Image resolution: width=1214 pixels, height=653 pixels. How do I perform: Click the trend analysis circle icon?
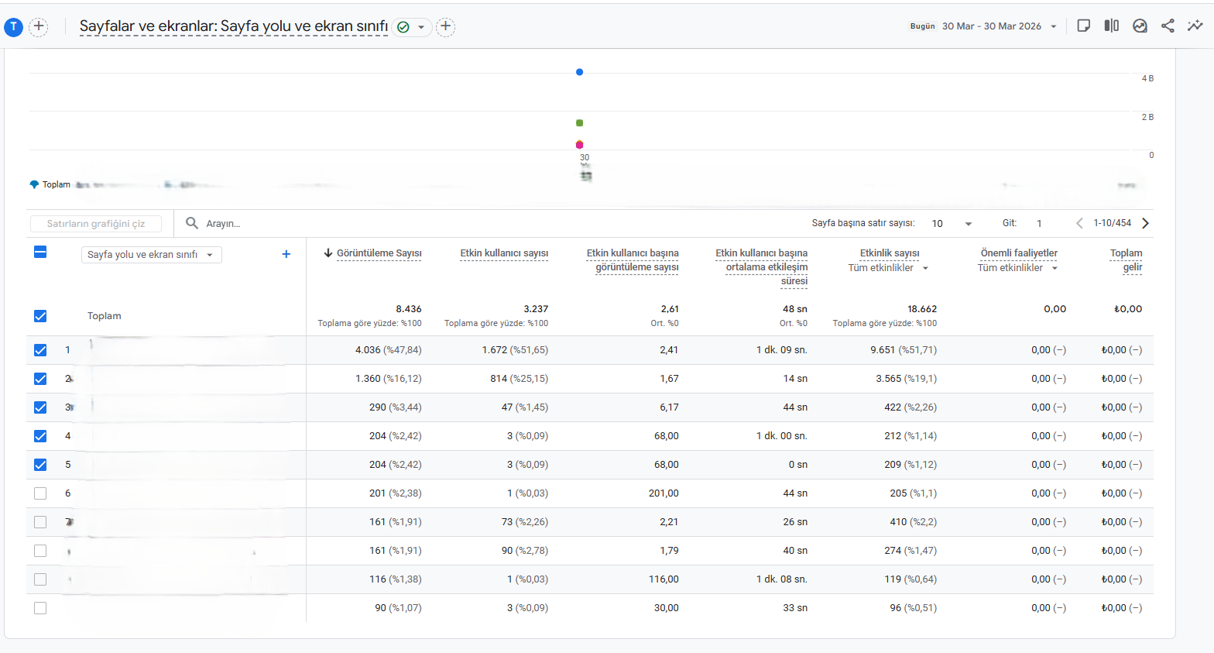[1140, 26]
